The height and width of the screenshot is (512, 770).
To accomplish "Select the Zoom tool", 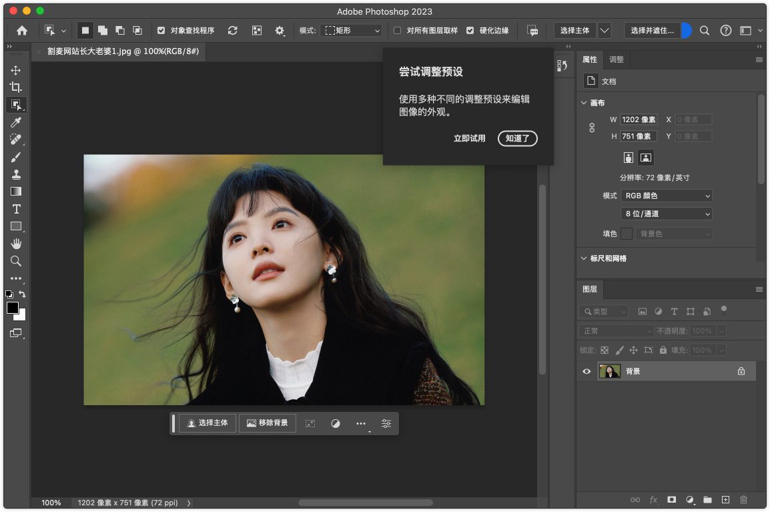I will click(16, 261).
